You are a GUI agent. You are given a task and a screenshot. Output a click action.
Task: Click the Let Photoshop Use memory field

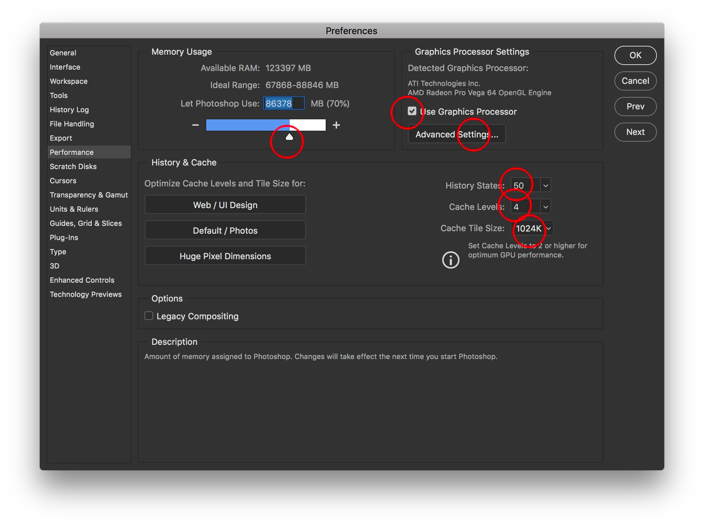[283, 103]
